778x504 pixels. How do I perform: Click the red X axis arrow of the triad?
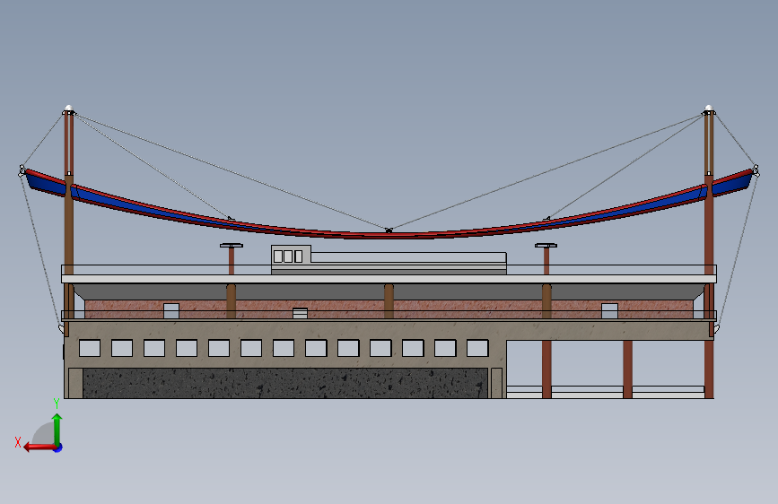tap(39, 448)
